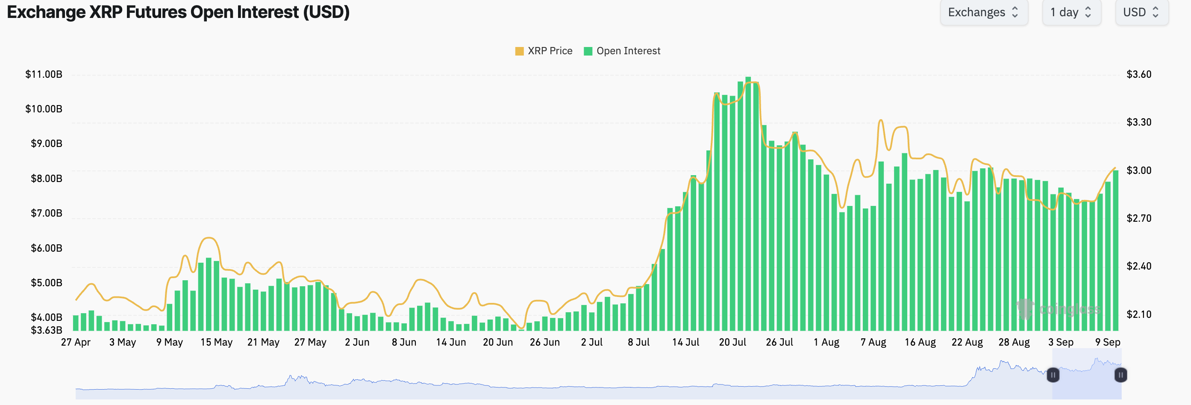Click the $3.60 right axis price label

point(1139,74)
